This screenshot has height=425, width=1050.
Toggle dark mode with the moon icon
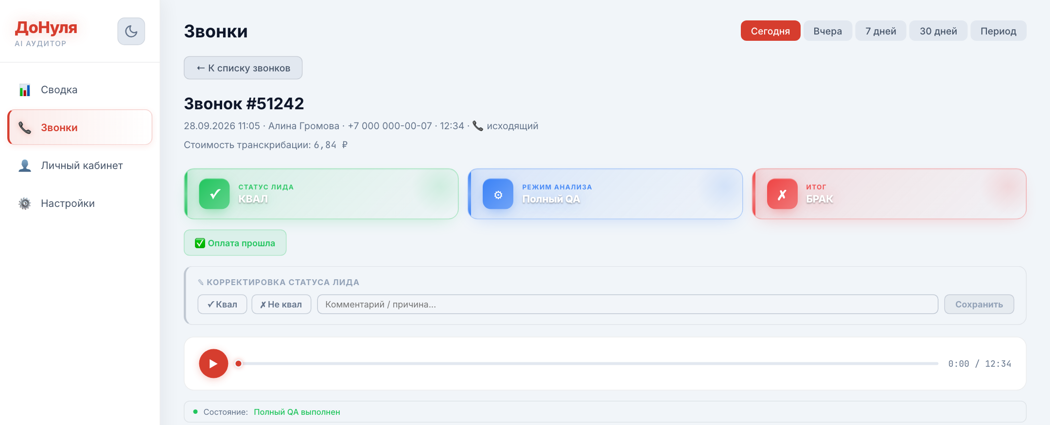pos(131,32)
